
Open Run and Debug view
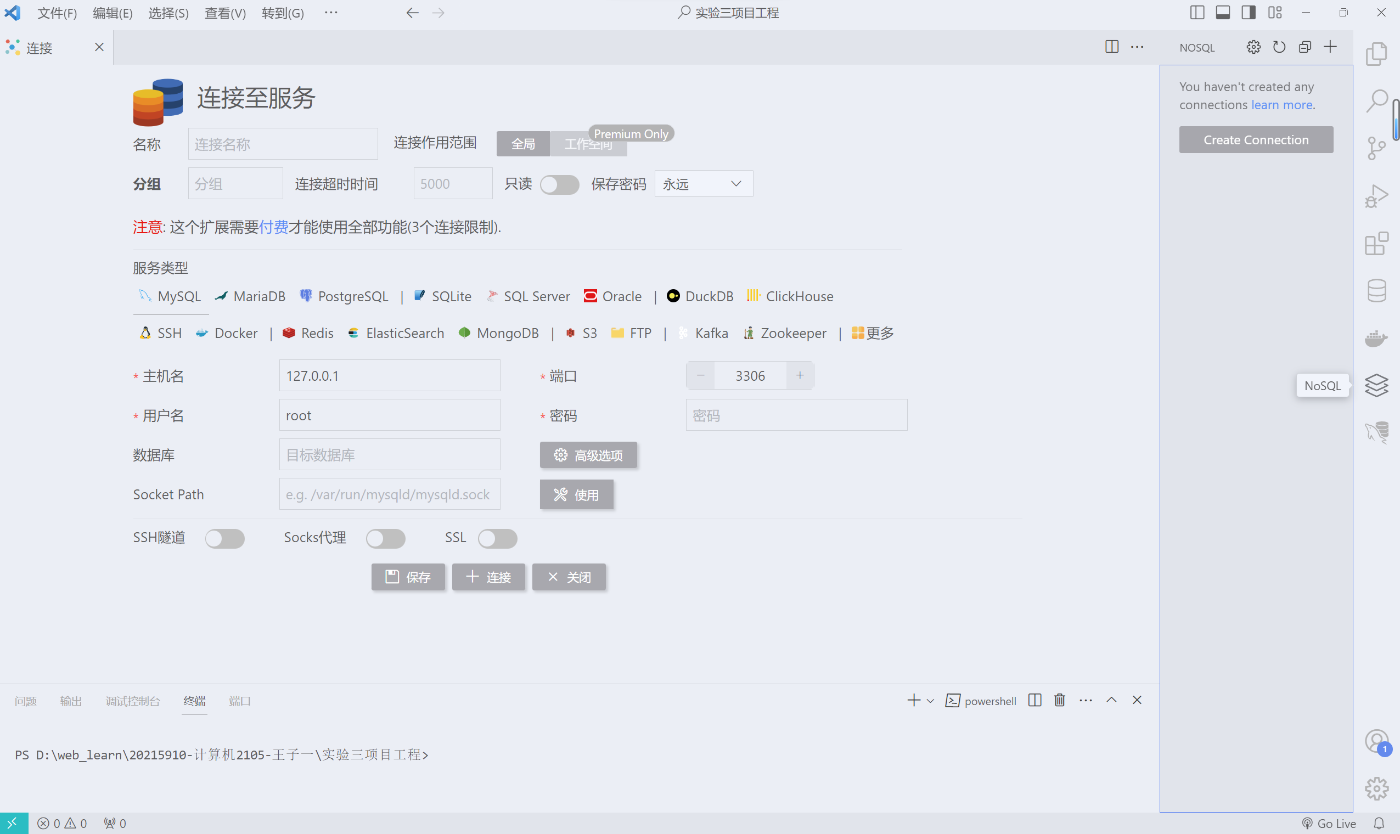(1376, 196)
